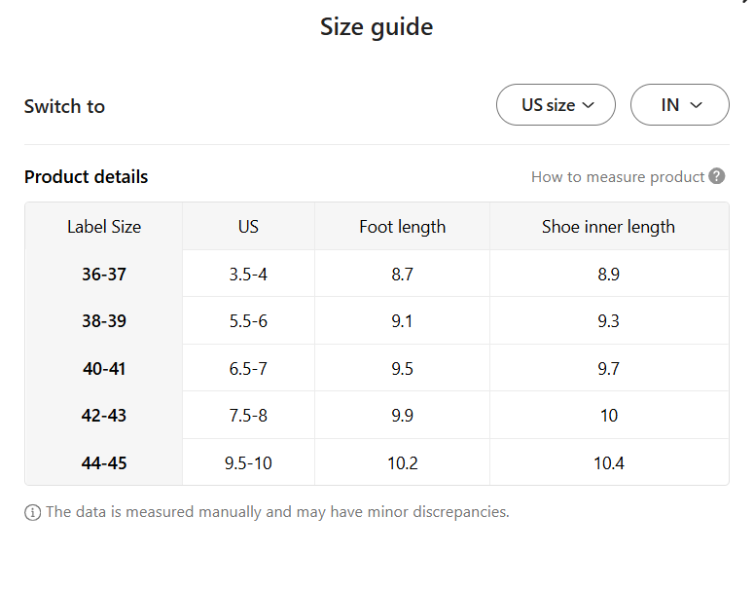Open the IN unit dropdown

[x=679, y=105]
